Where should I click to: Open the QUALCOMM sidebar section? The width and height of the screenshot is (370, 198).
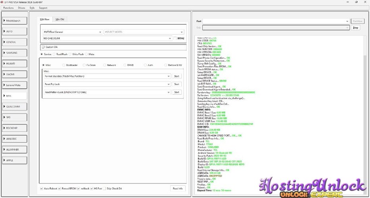tap(15, 107)
